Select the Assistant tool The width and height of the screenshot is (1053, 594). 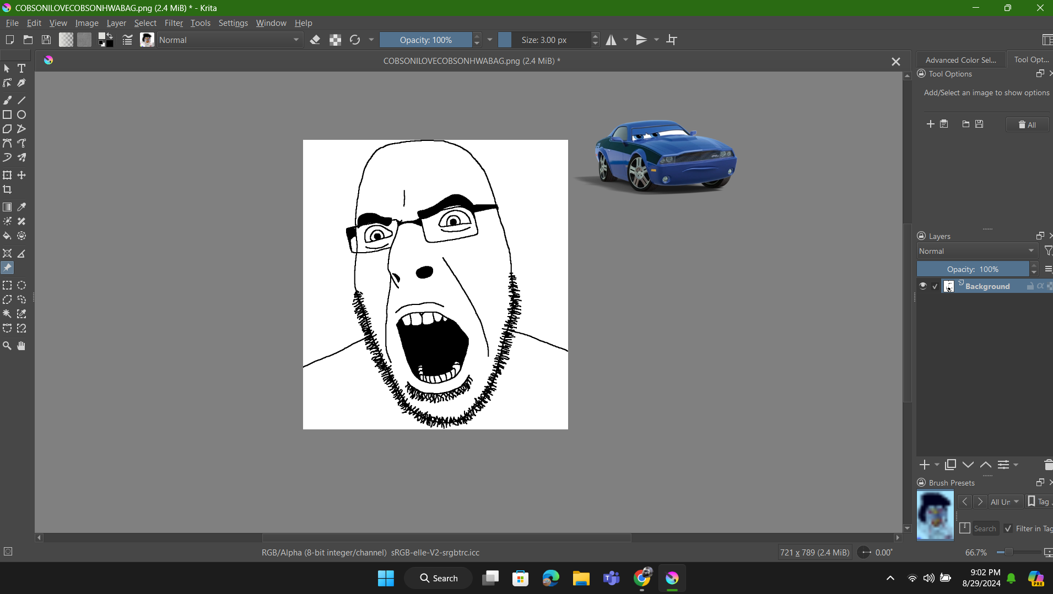pos(7,253)
